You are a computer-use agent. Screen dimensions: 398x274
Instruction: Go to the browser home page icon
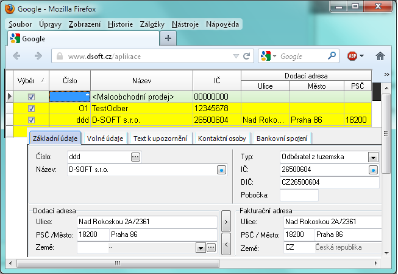coord(380,56)
